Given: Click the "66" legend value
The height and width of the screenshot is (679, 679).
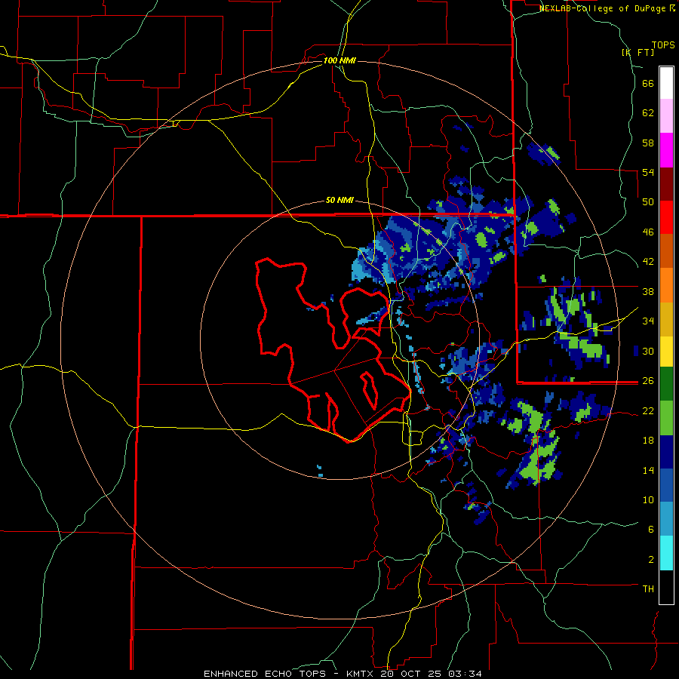Looking at the screenshot, I should click(648, 83).
